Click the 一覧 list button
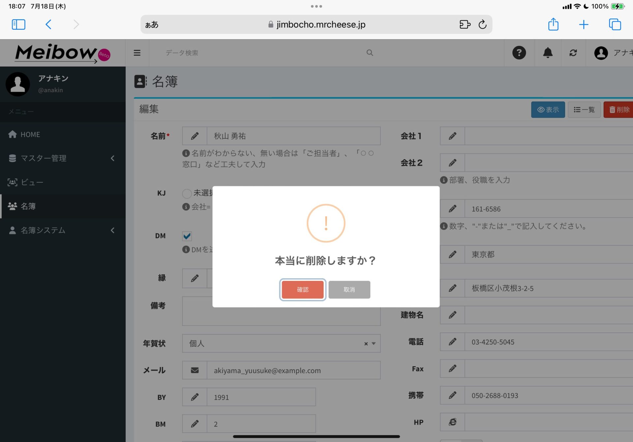This screenshot has height=442, width=633. [584, 109]
